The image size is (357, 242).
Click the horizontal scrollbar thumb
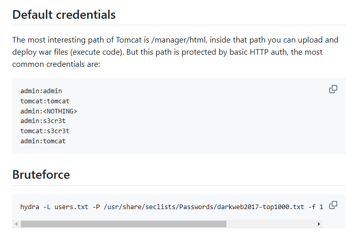123,224
